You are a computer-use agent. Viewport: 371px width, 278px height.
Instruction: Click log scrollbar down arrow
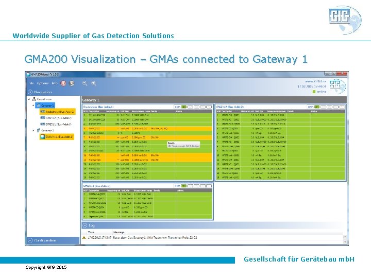point(345,242)
